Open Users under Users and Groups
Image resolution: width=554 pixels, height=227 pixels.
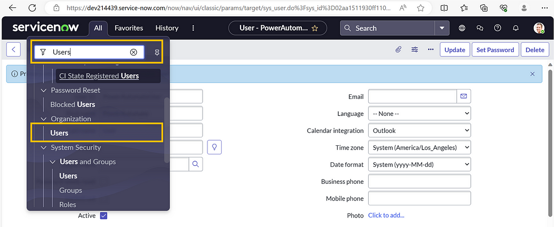pyautogui.click(x=68, y=176)
